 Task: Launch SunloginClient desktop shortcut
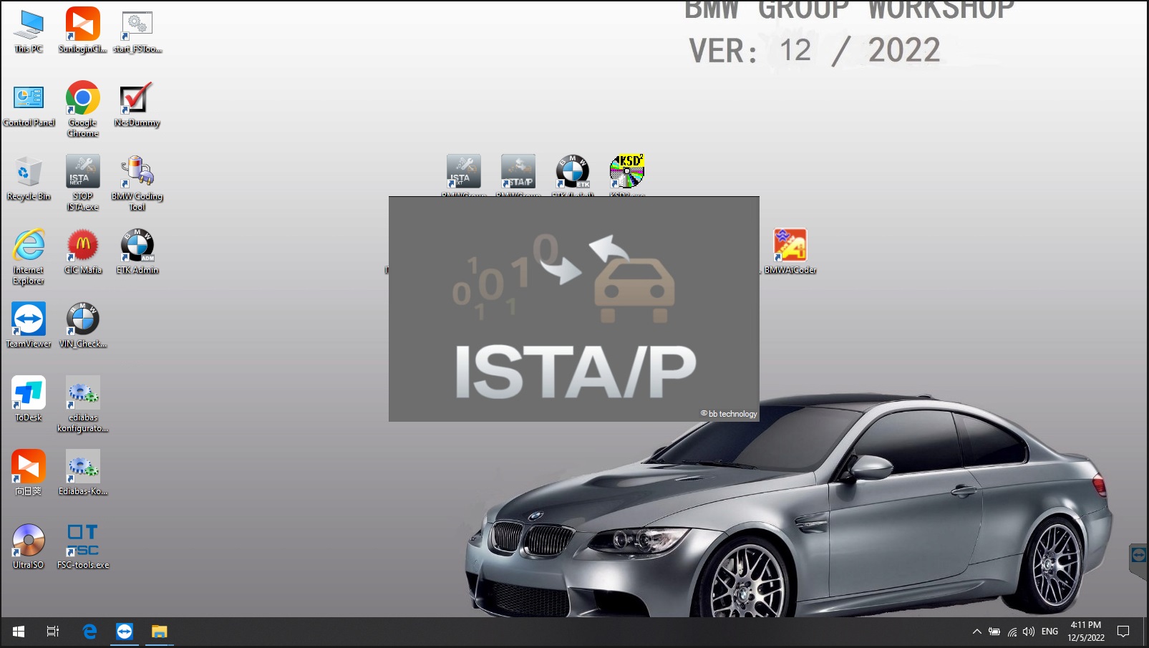click(x=83, y=32)
